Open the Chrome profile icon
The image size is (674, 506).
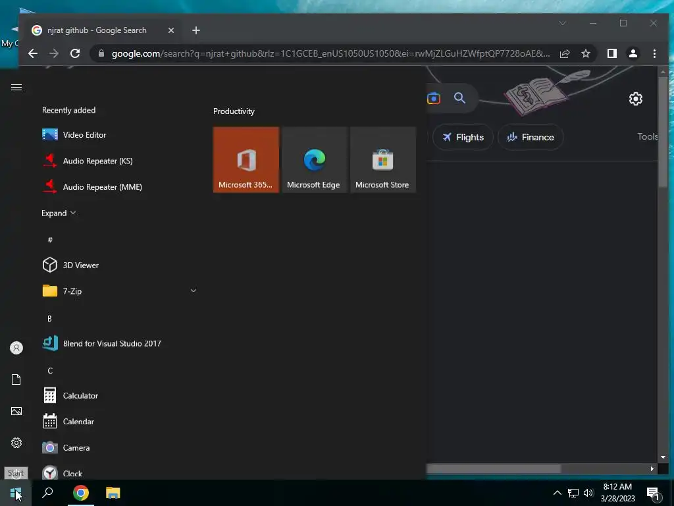[633, 53]
